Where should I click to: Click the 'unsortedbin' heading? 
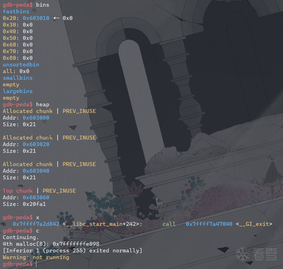coord(21,65)
